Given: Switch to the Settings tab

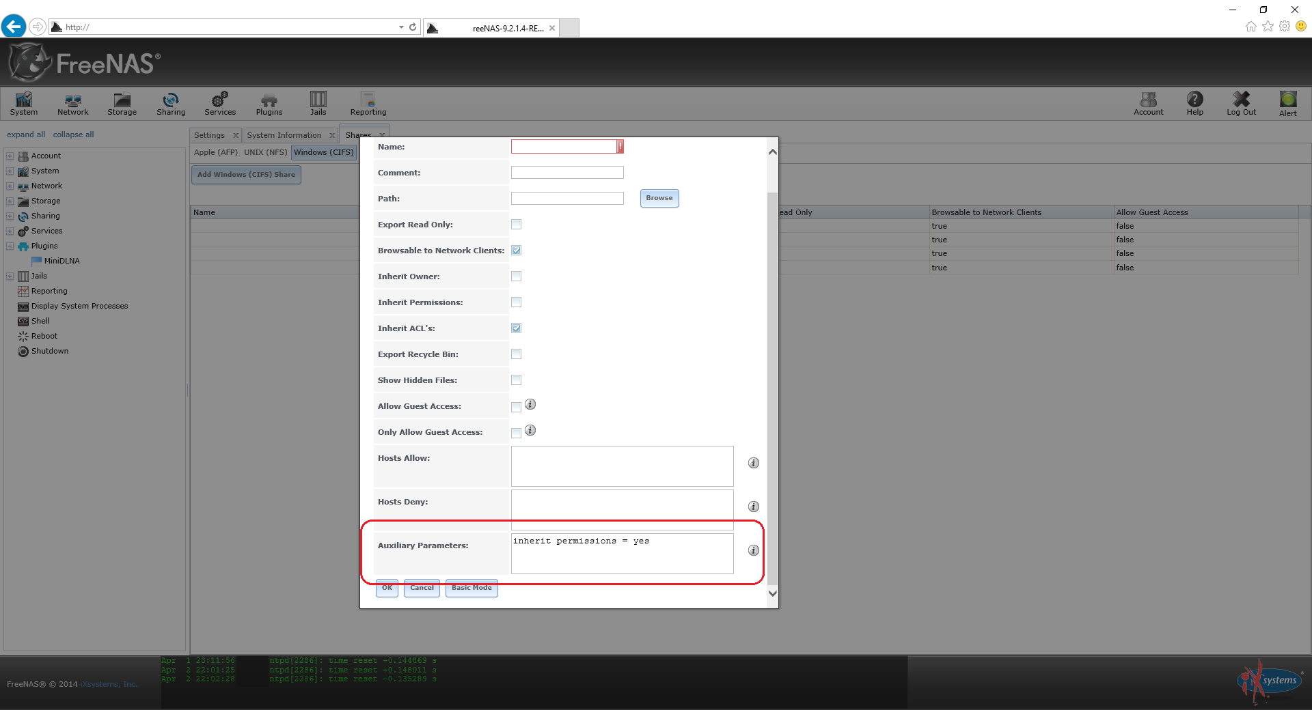Looking at the screenshot, I should pyautogui.click(x=209, y=135).
